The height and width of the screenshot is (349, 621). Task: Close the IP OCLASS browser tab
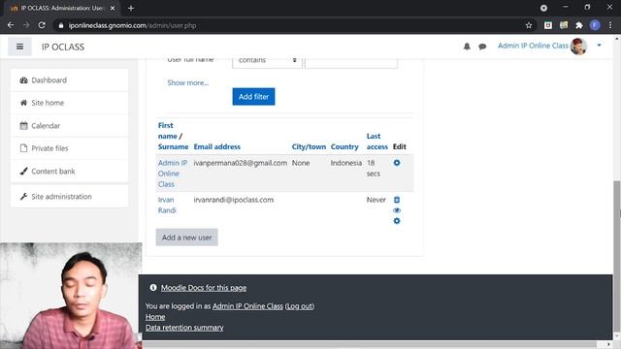click(x=113, y=8)
